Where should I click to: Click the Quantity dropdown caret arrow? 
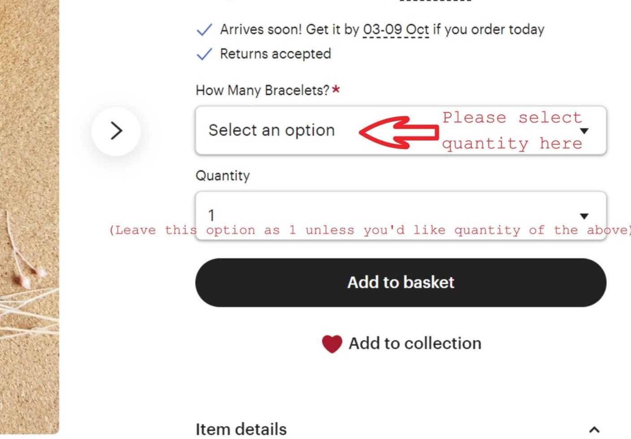[x=584, y=216]
